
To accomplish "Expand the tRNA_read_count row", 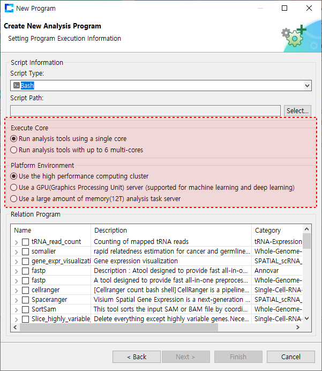I will tap(16, 242).
